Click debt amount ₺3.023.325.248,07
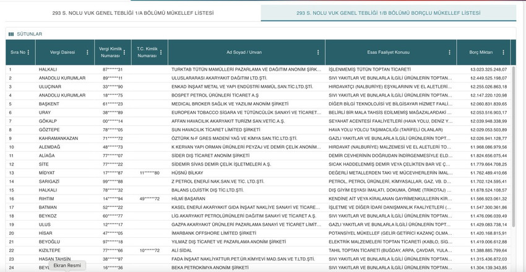Screen dimensions: 526x272 tap(489, 69)
